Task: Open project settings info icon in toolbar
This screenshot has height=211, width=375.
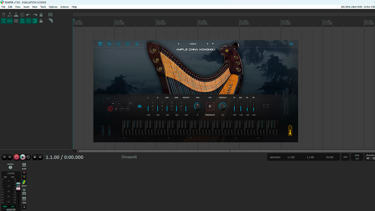Action: coord(22,15)
